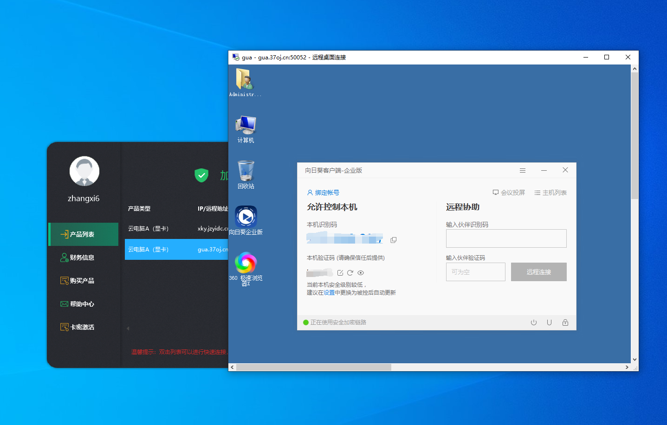Click the U-shaped icon in Sunflower status bar
667x425 pixels.
click(549, 322)
